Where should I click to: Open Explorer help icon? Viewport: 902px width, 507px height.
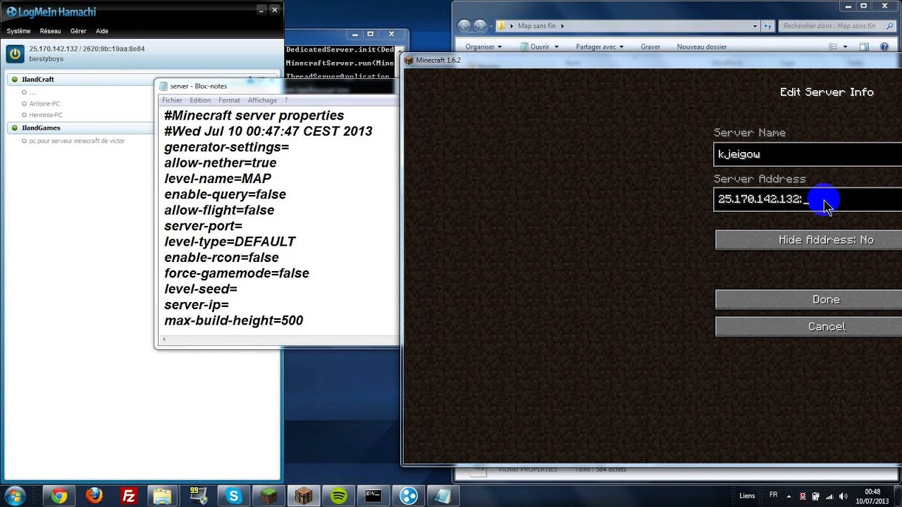coord(885,47)
